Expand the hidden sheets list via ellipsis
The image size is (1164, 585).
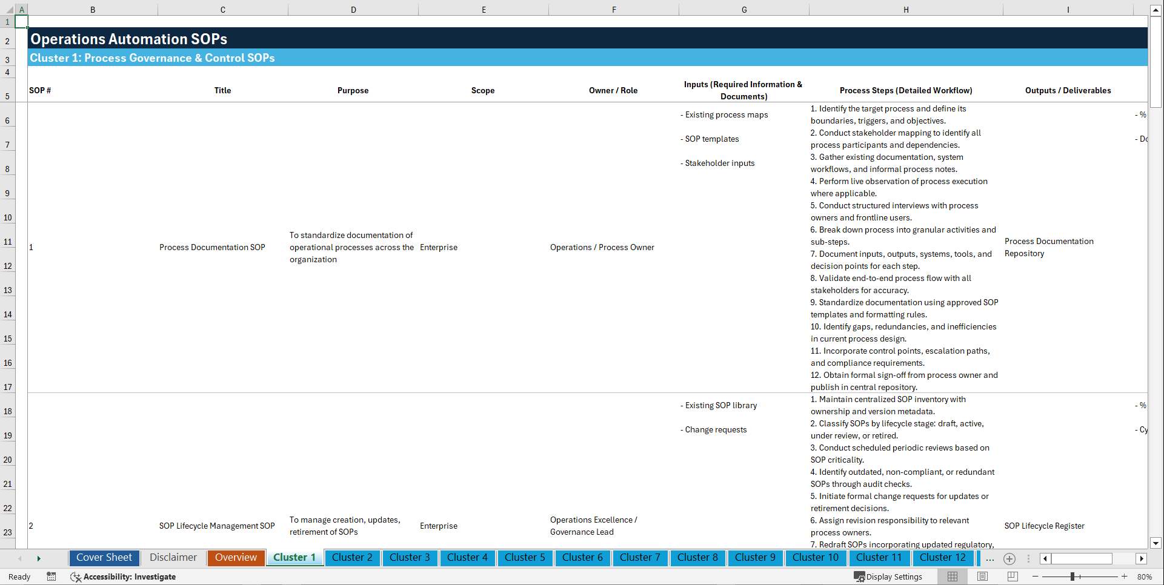pos(990,558)
